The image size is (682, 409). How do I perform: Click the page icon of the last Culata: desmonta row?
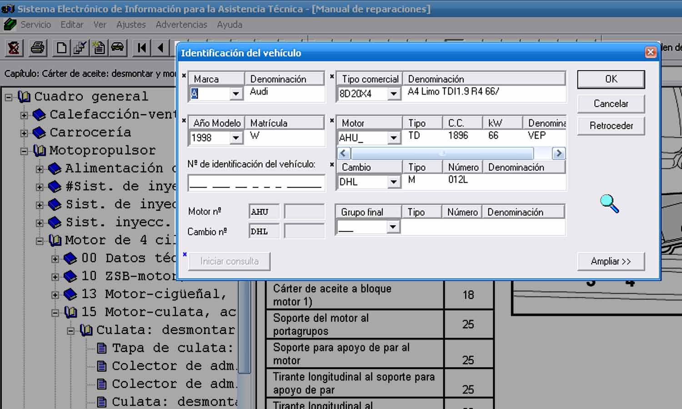pos(102,402)
